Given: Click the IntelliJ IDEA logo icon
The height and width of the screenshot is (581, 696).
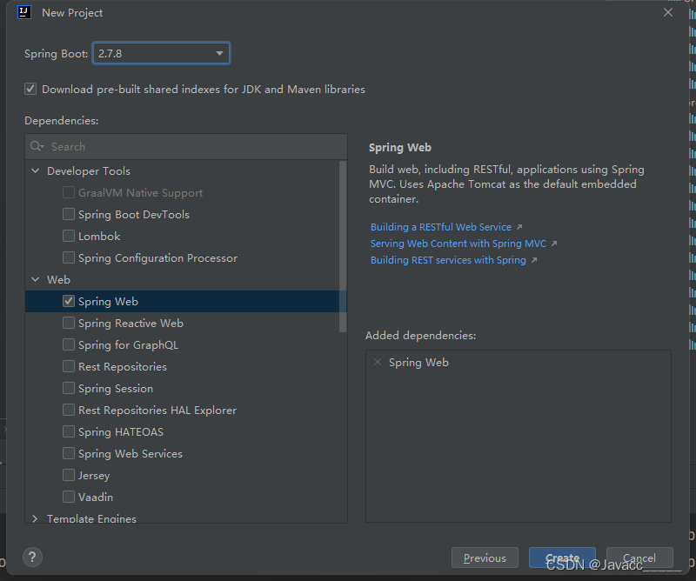Looking at the screenshot, I should click(x=24, y=12).
